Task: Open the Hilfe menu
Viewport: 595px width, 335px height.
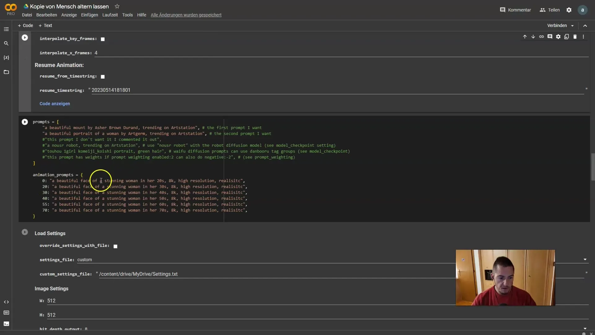Action: pos(142,15)
